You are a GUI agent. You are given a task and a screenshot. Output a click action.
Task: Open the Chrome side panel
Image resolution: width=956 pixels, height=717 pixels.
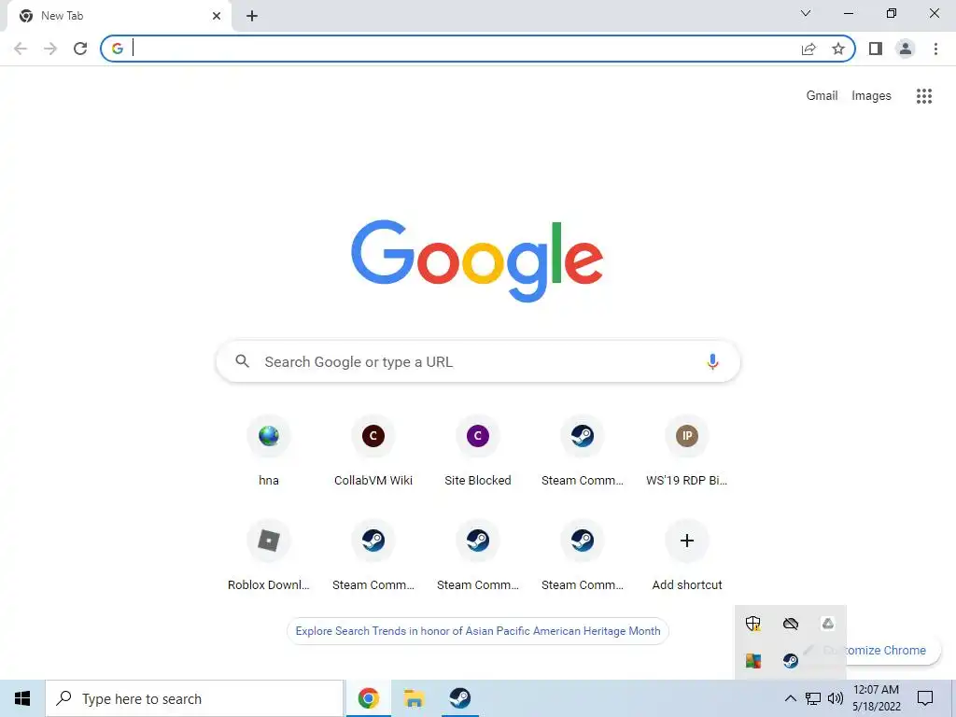tap(876, 49)
